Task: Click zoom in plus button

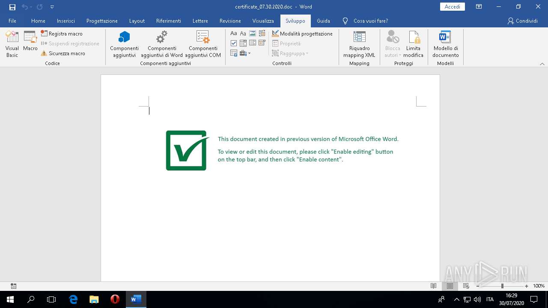Action: tap(527, 286)
